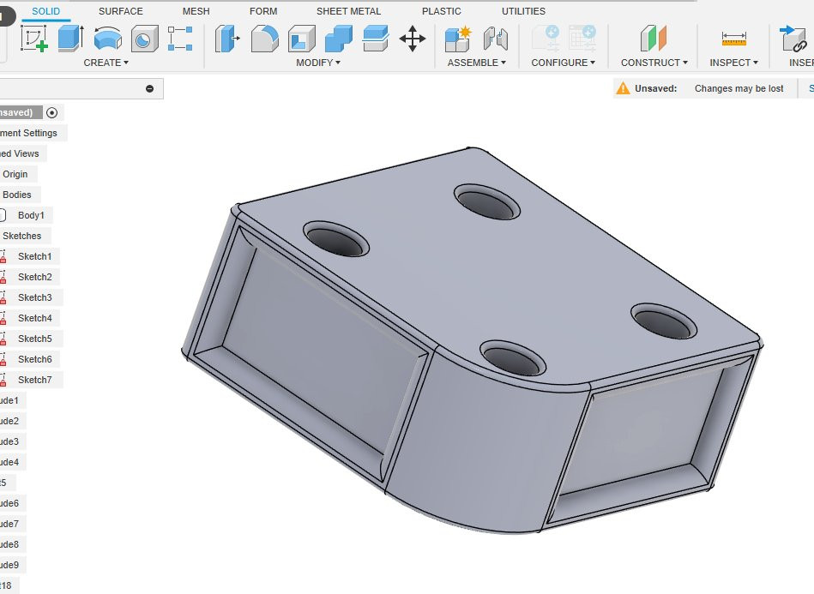Switch to the SURFACE tab

click(x=120, y=11)
